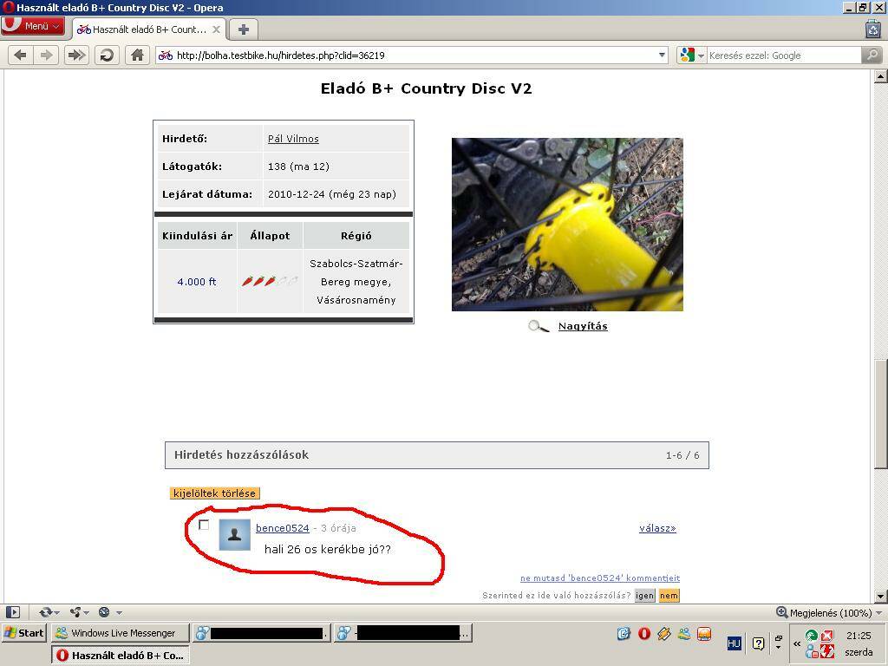The width and height of the screenshot is (888, 666).
Task: Click the válasz» reply link
Action: 657,528
